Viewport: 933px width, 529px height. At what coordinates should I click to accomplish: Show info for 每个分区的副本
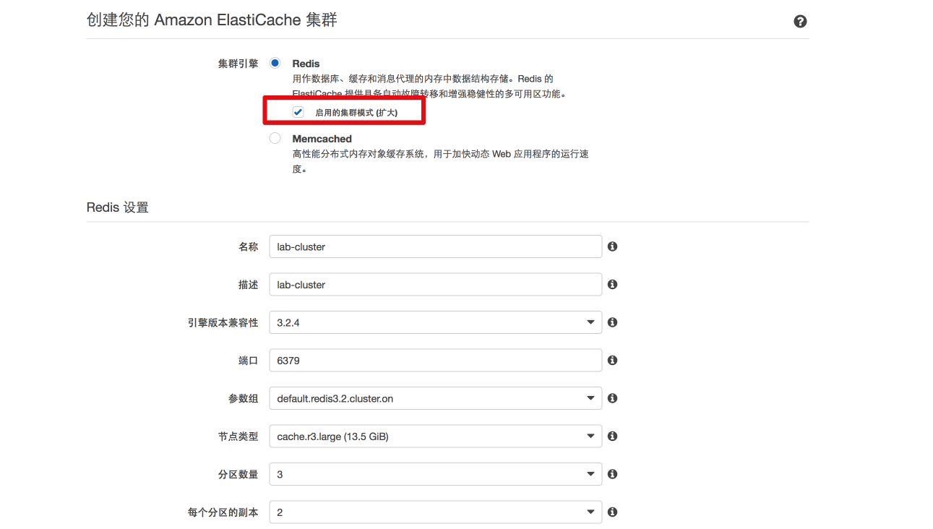pos(612,512)
